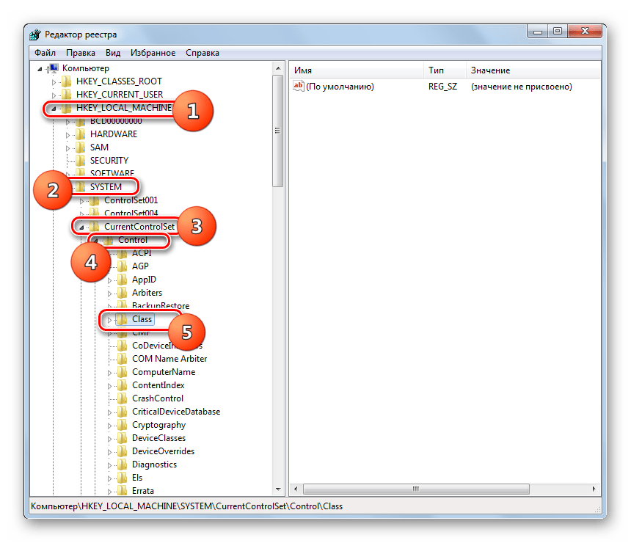The height and width of the screenshot is (543, 631).
Task: Click the values pane horizontal scrollbar thumb
Action: 415,489
